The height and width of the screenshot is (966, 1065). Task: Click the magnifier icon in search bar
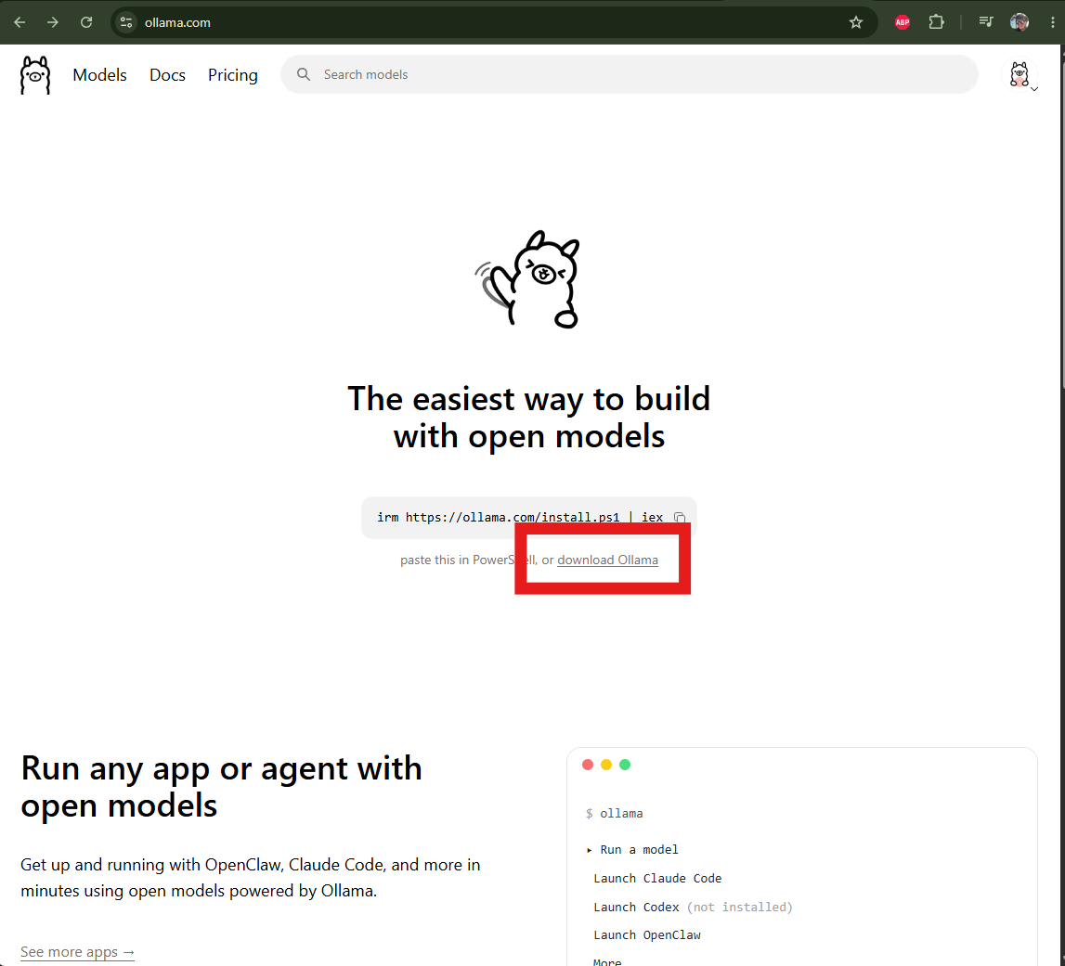[304, 74]
